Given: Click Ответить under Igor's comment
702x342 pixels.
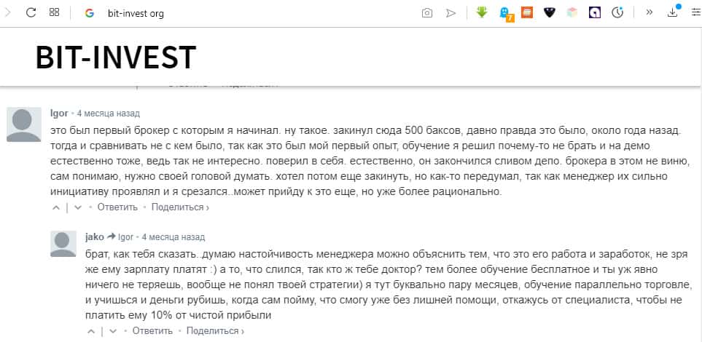Looking at the screenshot, I should click(x=117, y=207).
